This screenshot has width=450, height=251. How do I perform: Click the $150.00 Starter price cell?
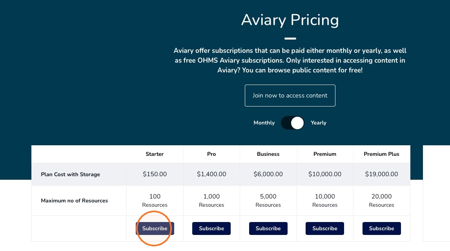(x=155, y=174)
